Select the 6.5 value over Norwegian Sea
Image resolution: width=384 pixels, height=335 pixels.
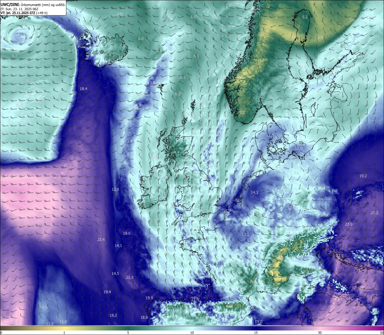[228, 36]
